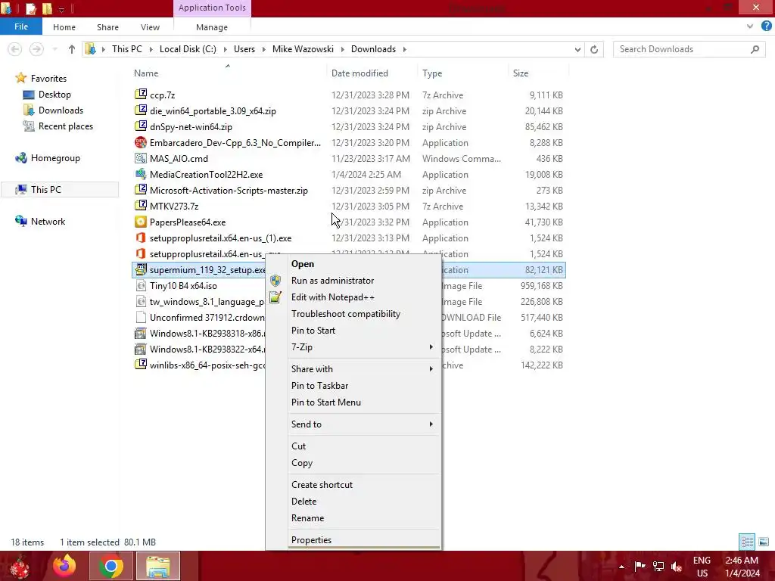The width and height of the screenshot is (775, 581).
Task: Click the File Explorer taskbar icon
Action: pos(158,566)
